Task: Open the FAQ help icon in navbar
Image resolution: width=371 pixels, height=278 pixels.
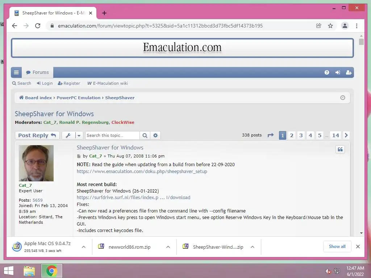Action: point(327,72)
